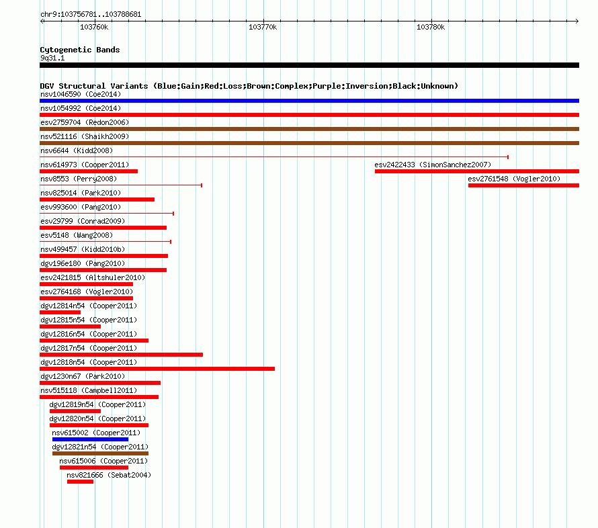Select the red nsv6644 thin span line
598x528 pixels.
[x=274, y=157]
